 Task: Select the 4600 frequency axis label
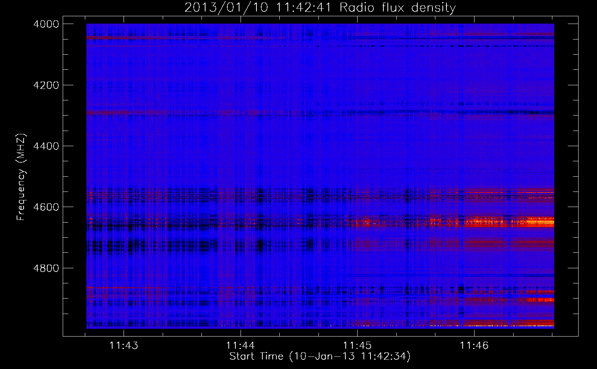(46, 207)
